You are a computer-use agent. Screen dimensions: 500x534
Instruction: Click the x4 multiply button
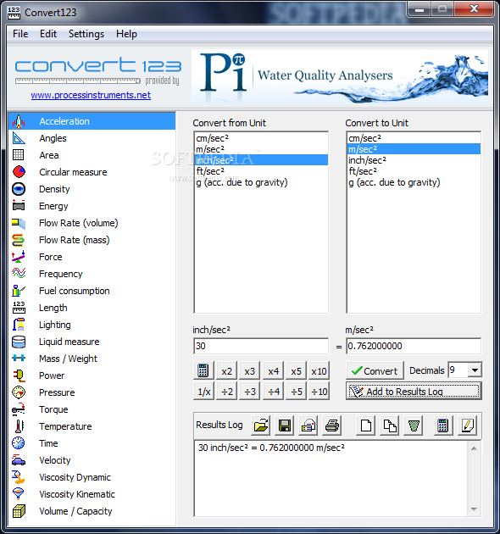tap(273, 370)
